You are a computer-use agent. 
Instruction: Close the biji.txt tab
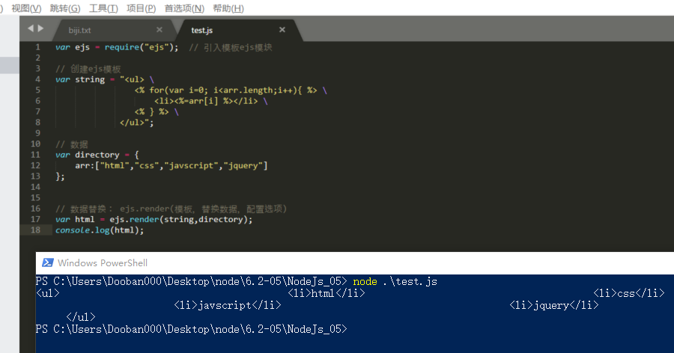[x=160, y=30]
